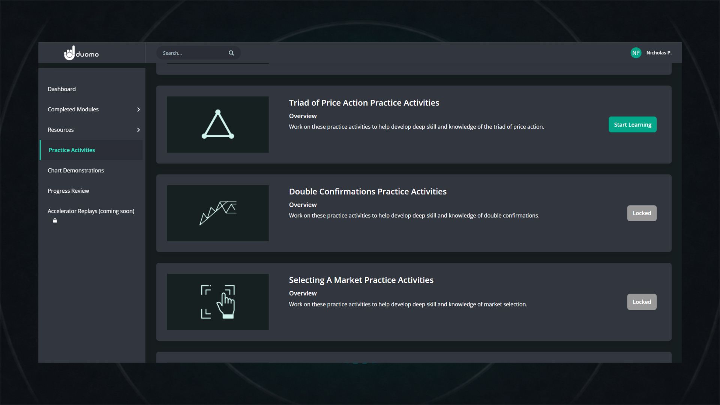Select Practice Activities in the sidebar

(91, 150)
